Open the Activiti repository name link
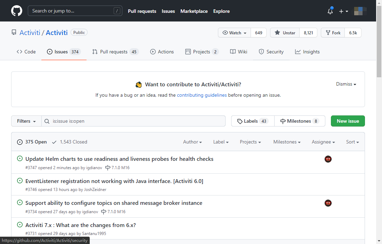Screen dimensions: 382x244 click(57, 33)
